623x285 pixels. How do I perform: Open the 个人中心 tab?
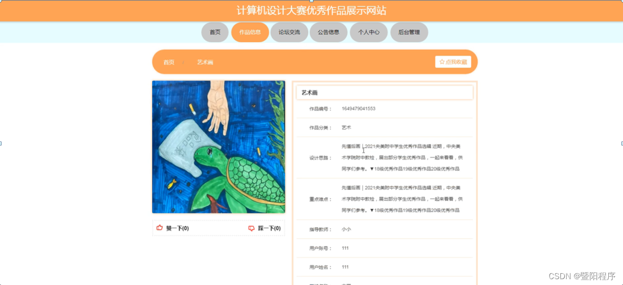369,32
